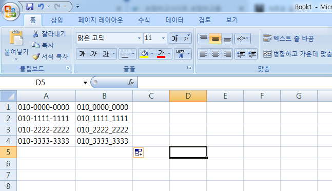Open the 글꼴 dialog launcher
This screenshot has height=191, width=332.
189,68
